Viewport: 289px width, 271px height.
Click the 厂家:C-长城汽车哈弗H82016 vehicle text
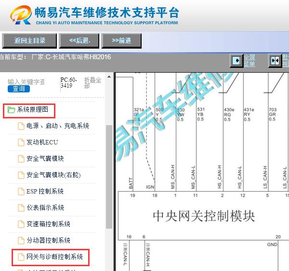(x=71, y=57)
